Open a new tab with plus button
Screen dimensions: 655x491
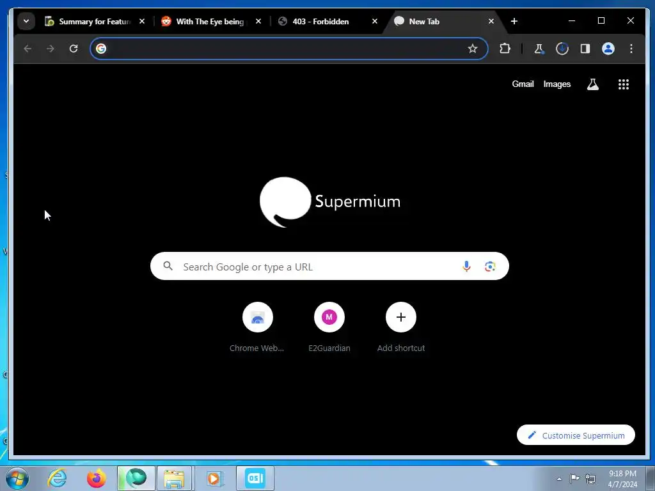(x=514, y=21)
